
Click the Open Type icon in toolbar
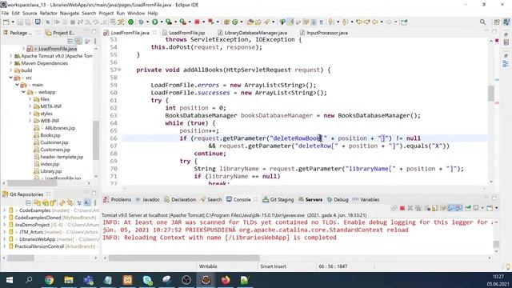(x=250, y=22)
